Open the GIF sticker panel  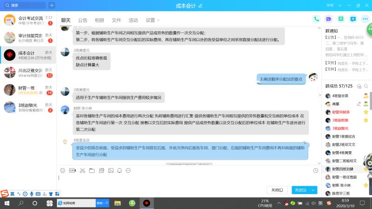(73, 170)
